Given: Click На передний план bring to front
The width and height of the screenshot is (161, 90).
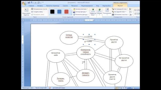Looking at the screenshot, I should pyautogui.click(x=119, y=9).
